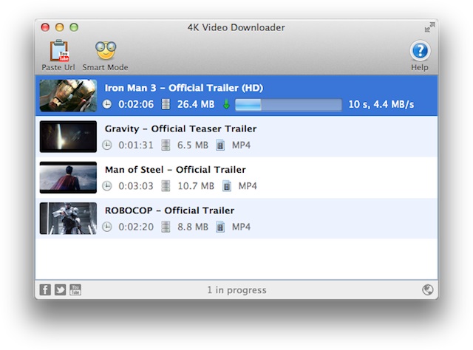Click the Iron Man 3 download progress bar

(x=288, y=105)
